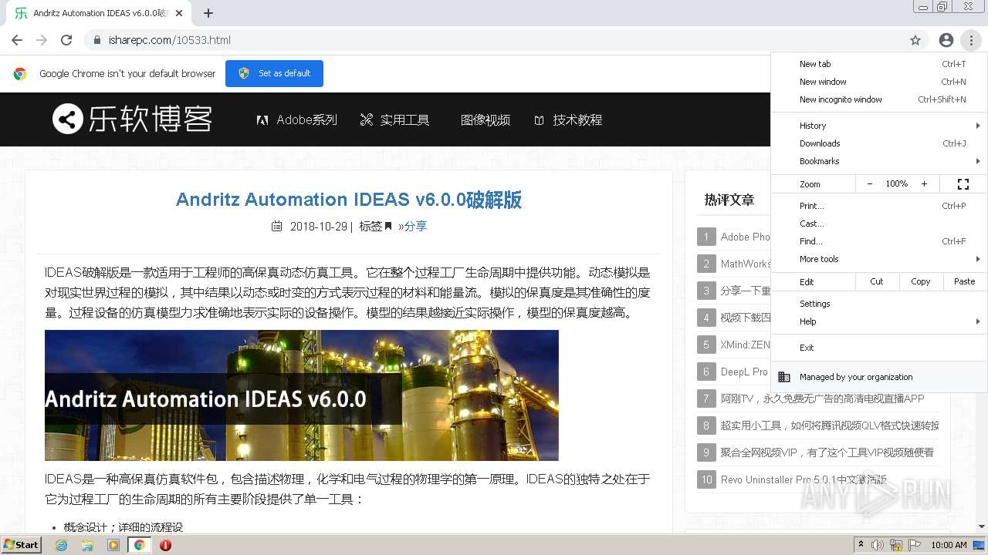Click Managed by your organization text
This screenshot has height=555, width=988.
pos(856,377)
